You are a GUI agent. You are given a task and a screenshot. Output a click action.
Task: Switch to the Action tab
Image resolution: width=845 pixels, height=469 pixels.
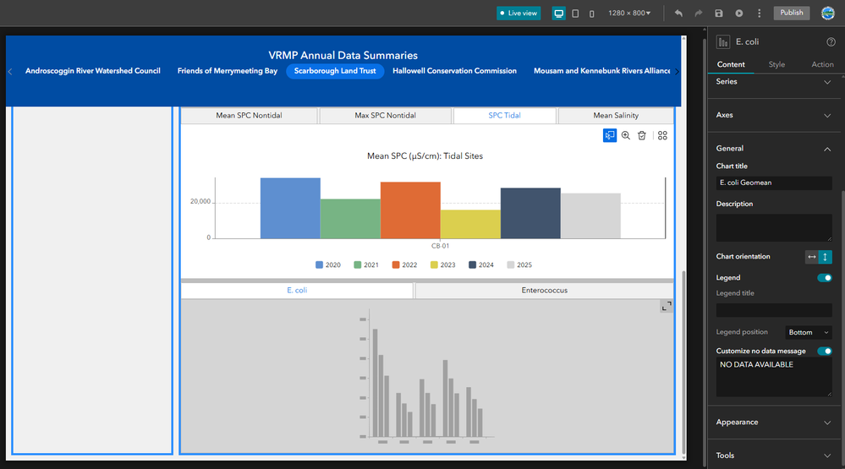[822, 64]
